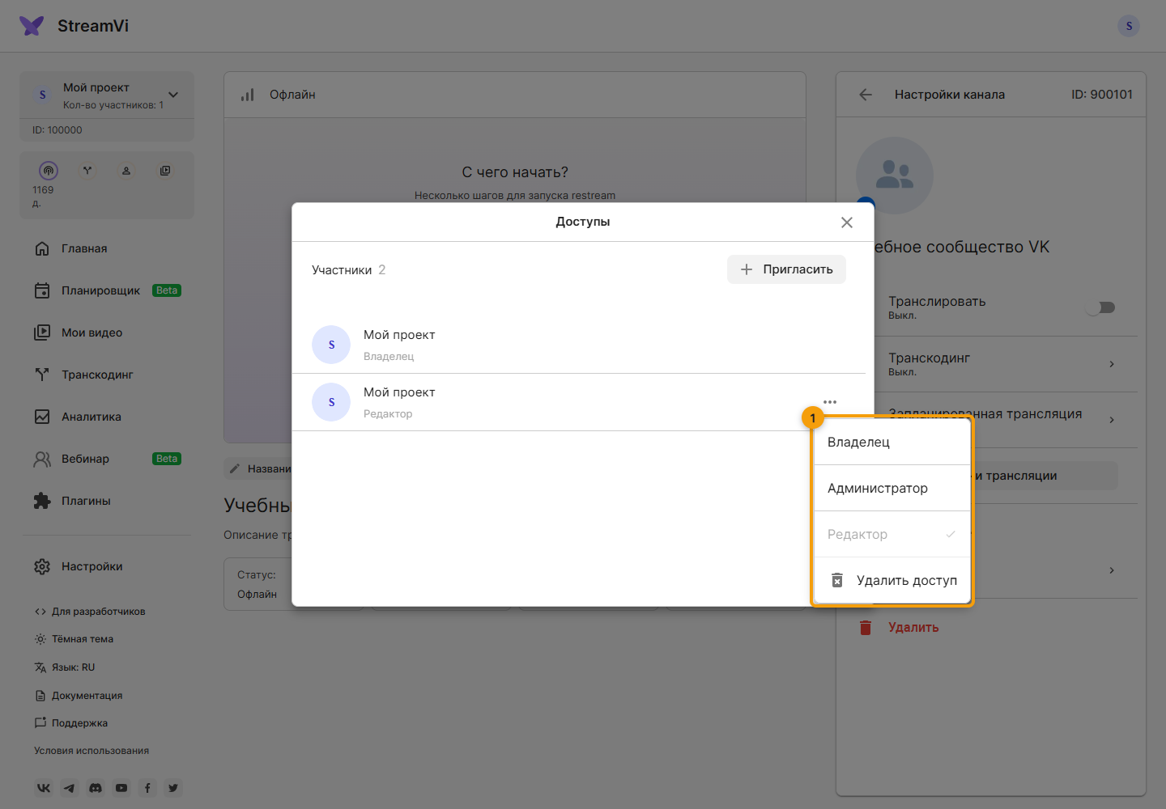Screen dimensions: 1166x809
Task: Click the red Удалить channel button
Action: 898,628
